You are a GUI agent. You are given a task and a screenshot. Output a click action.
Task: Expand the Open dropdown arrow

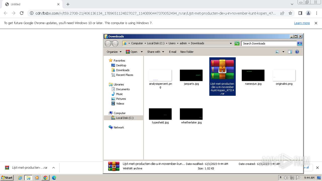pos(142,52)
